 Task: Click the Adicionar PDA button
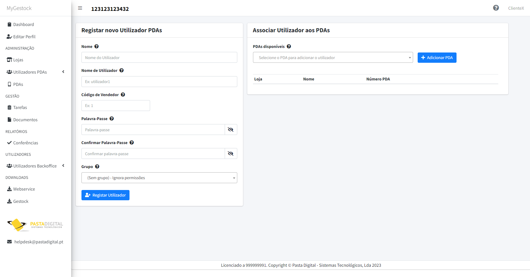[x=437, y=58]
